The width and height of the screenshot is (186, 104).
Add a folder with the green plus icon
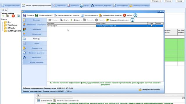tap(3, 16)
